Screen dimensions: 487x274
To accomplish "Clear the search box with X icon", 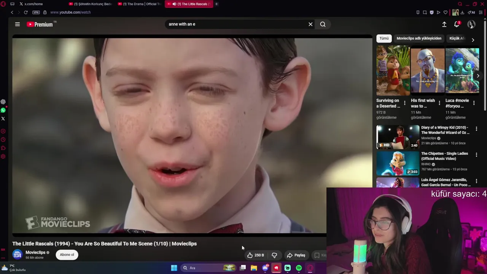I will pos(310,24).
